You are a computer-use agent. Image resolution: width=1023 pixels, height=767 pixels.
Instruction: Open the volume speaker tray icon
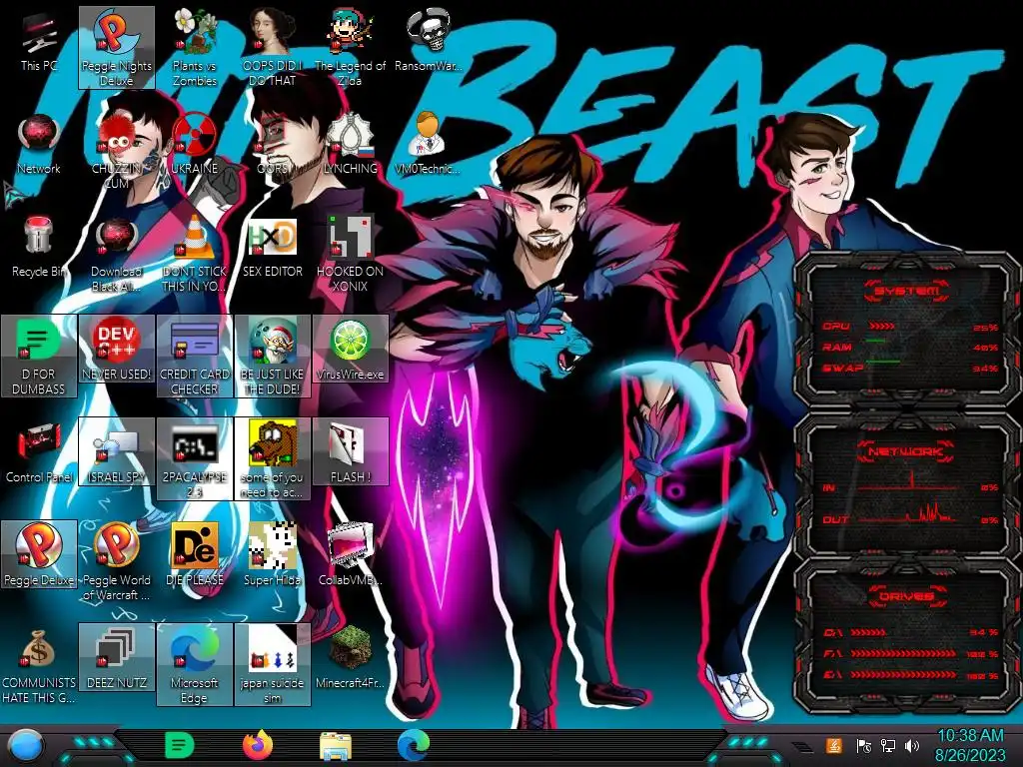(x=912, y=745)
